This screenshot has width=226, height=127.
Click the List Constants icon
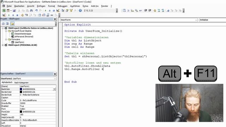click(x=128, y=11)
